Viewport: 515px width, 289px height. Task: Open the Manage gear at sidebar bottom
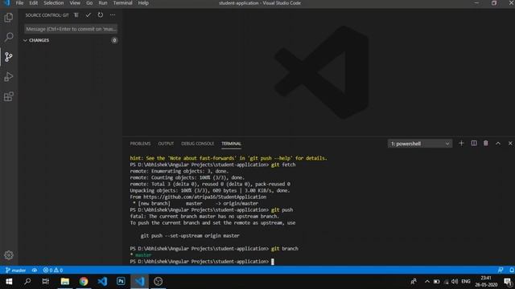[9, 255]
